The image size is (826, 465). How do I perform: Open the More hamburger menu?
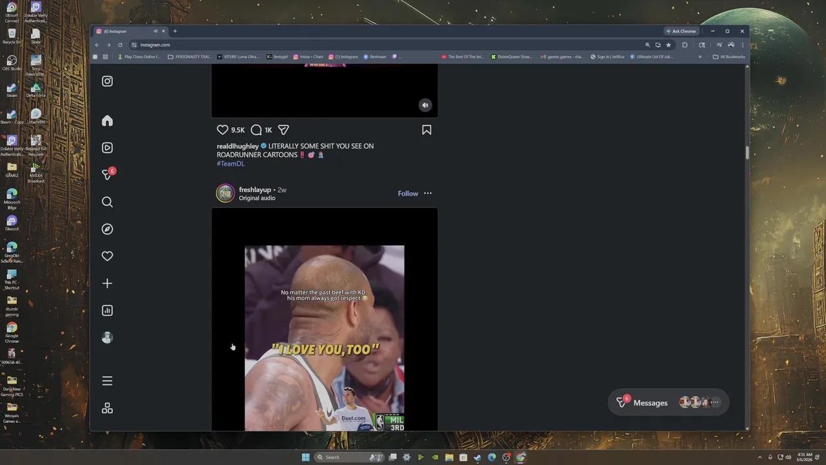[x=107, y=381]
